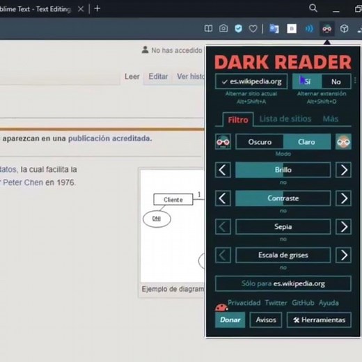The height and width of the screenshot is (362, 362).
Task: Open the Privacidad link
Action: 244,303
